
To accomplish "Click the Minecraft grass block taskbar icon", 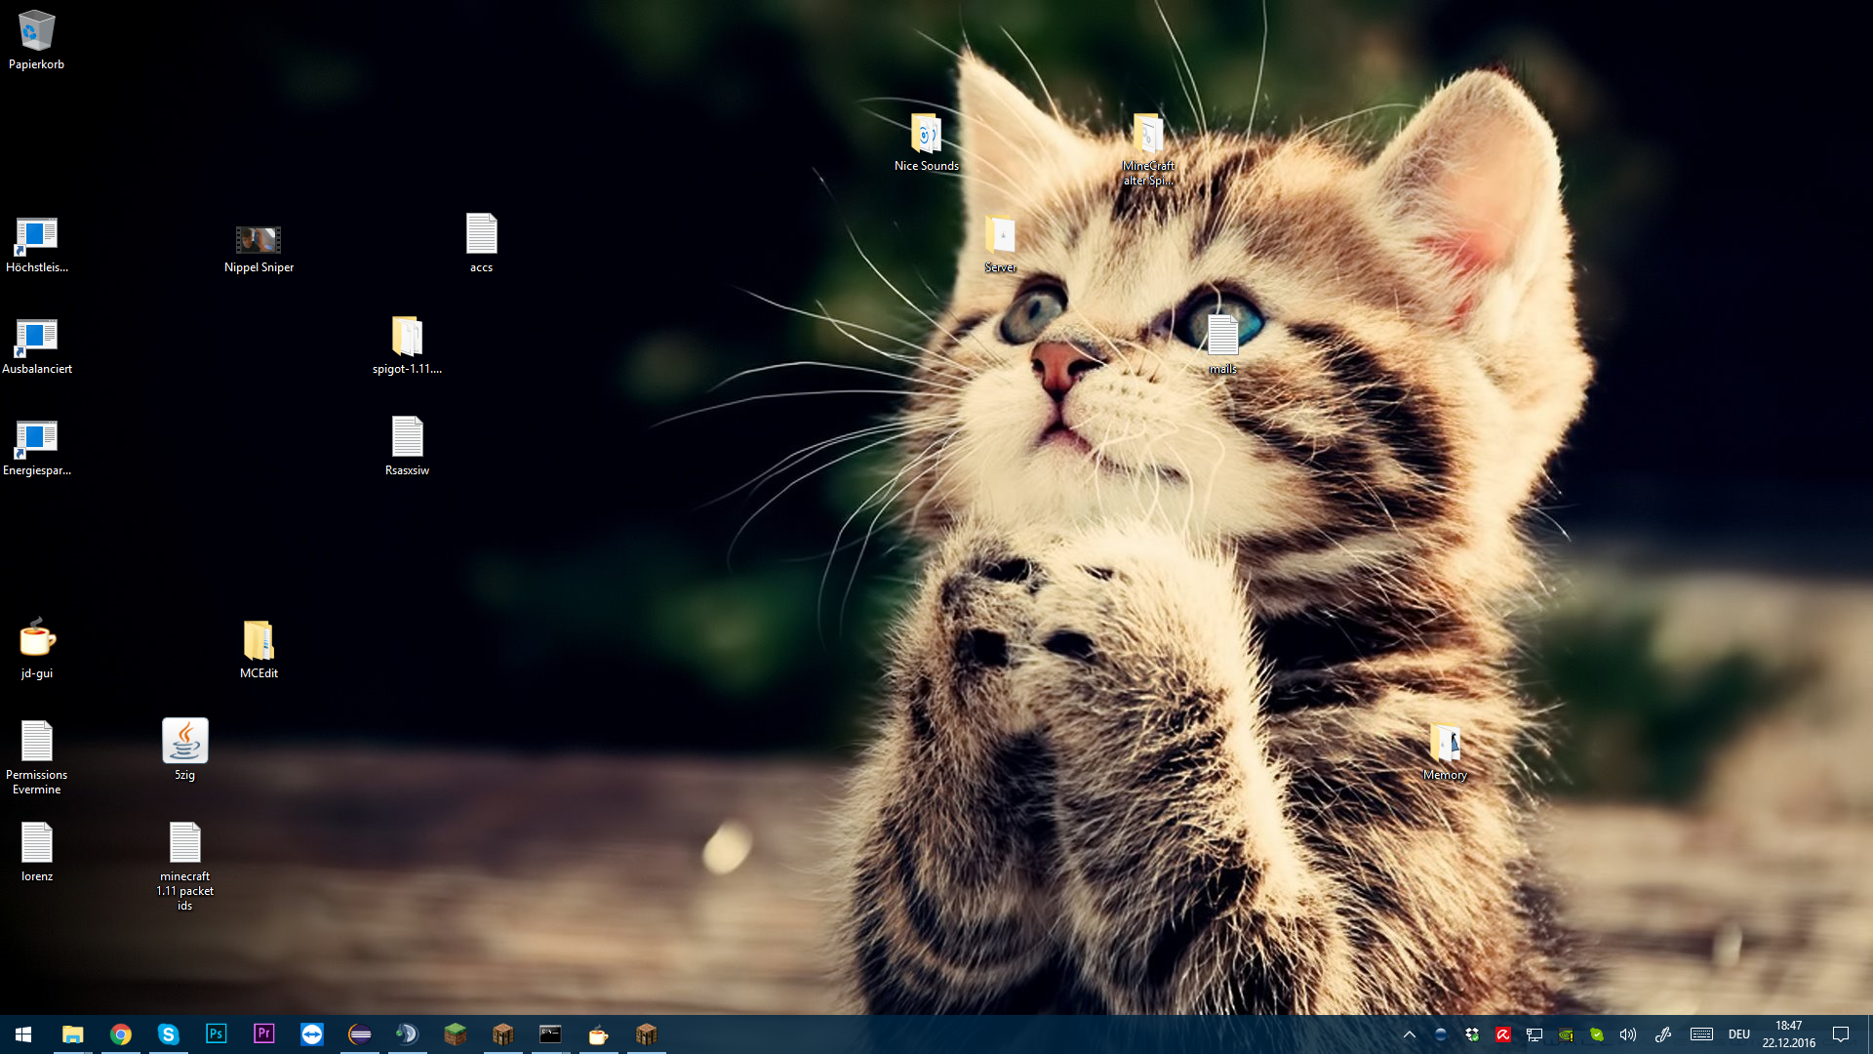I will point(455,1034).
